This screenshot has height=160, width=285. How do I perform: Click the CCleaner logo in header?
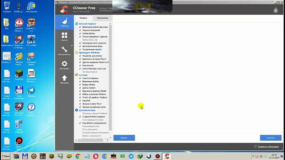[64, 9]
